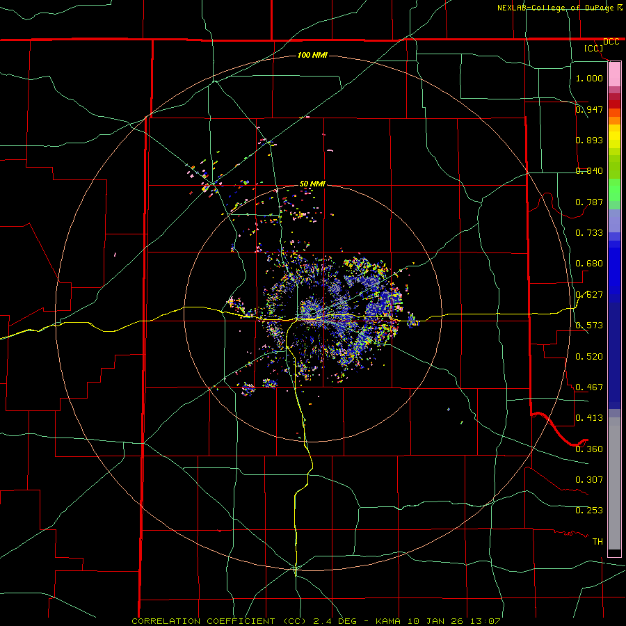Image resolution: width=626 pixels, height=626 pixels.
Task: Click the 0.680 legend value
Action: [x=589, y=264]
